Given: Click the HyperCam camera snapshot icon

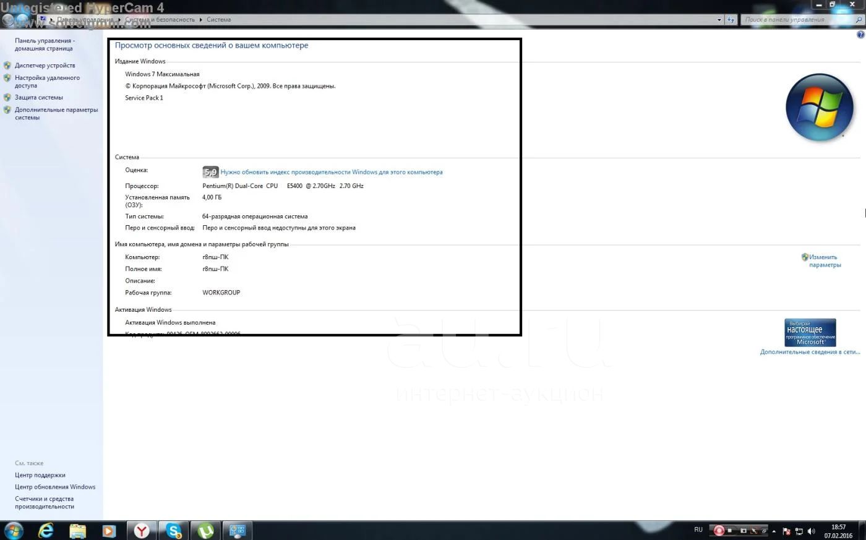Looking at the screenshot, I should [x=743, y=531].
